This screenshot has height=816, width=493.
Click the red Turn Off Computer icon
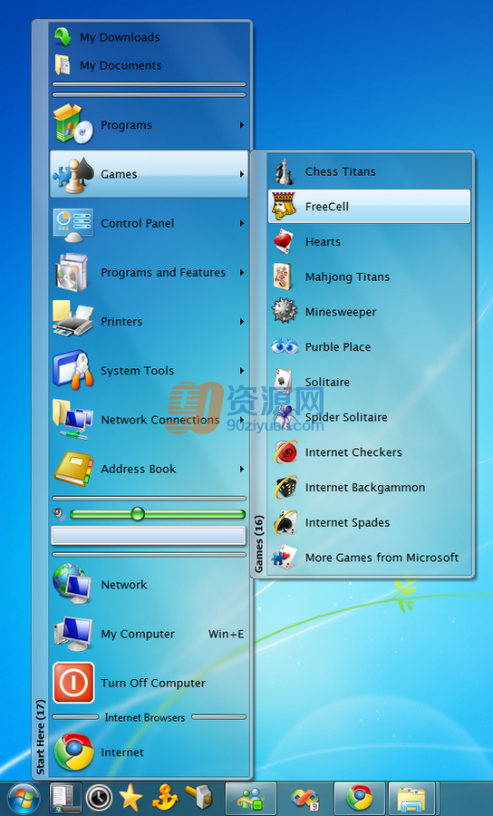click(73, 683)
